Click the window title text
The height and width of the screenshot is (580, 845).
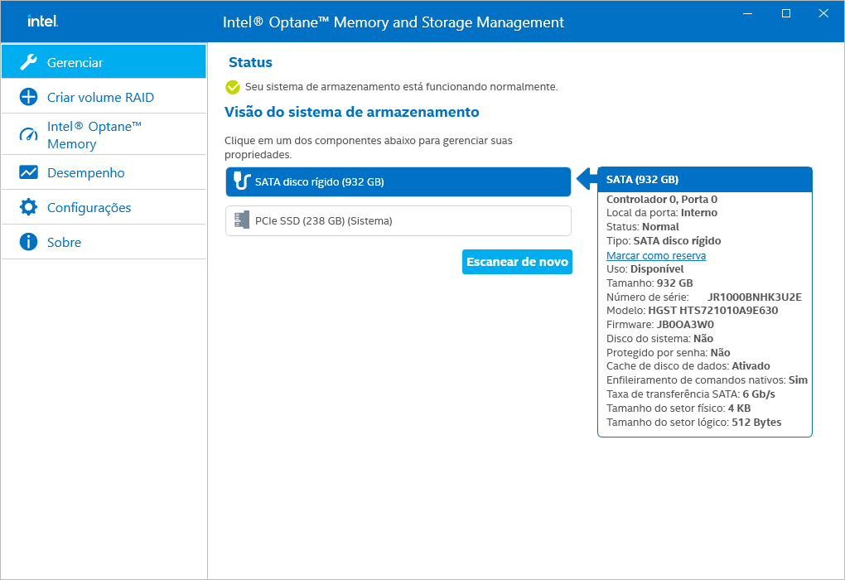pos(394,22)
